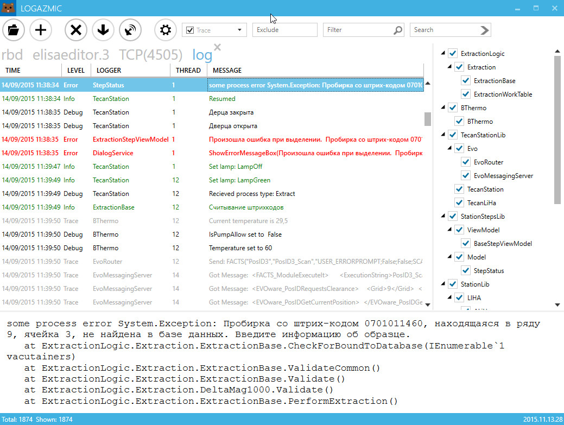
Task: Click the TecanStation tree label
Action: coord(485,189)
